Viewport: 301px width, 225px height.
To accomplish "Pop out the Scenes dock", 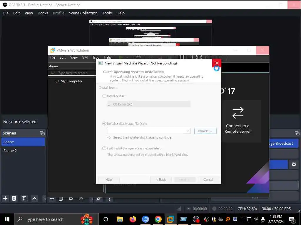I will (42, 133).
